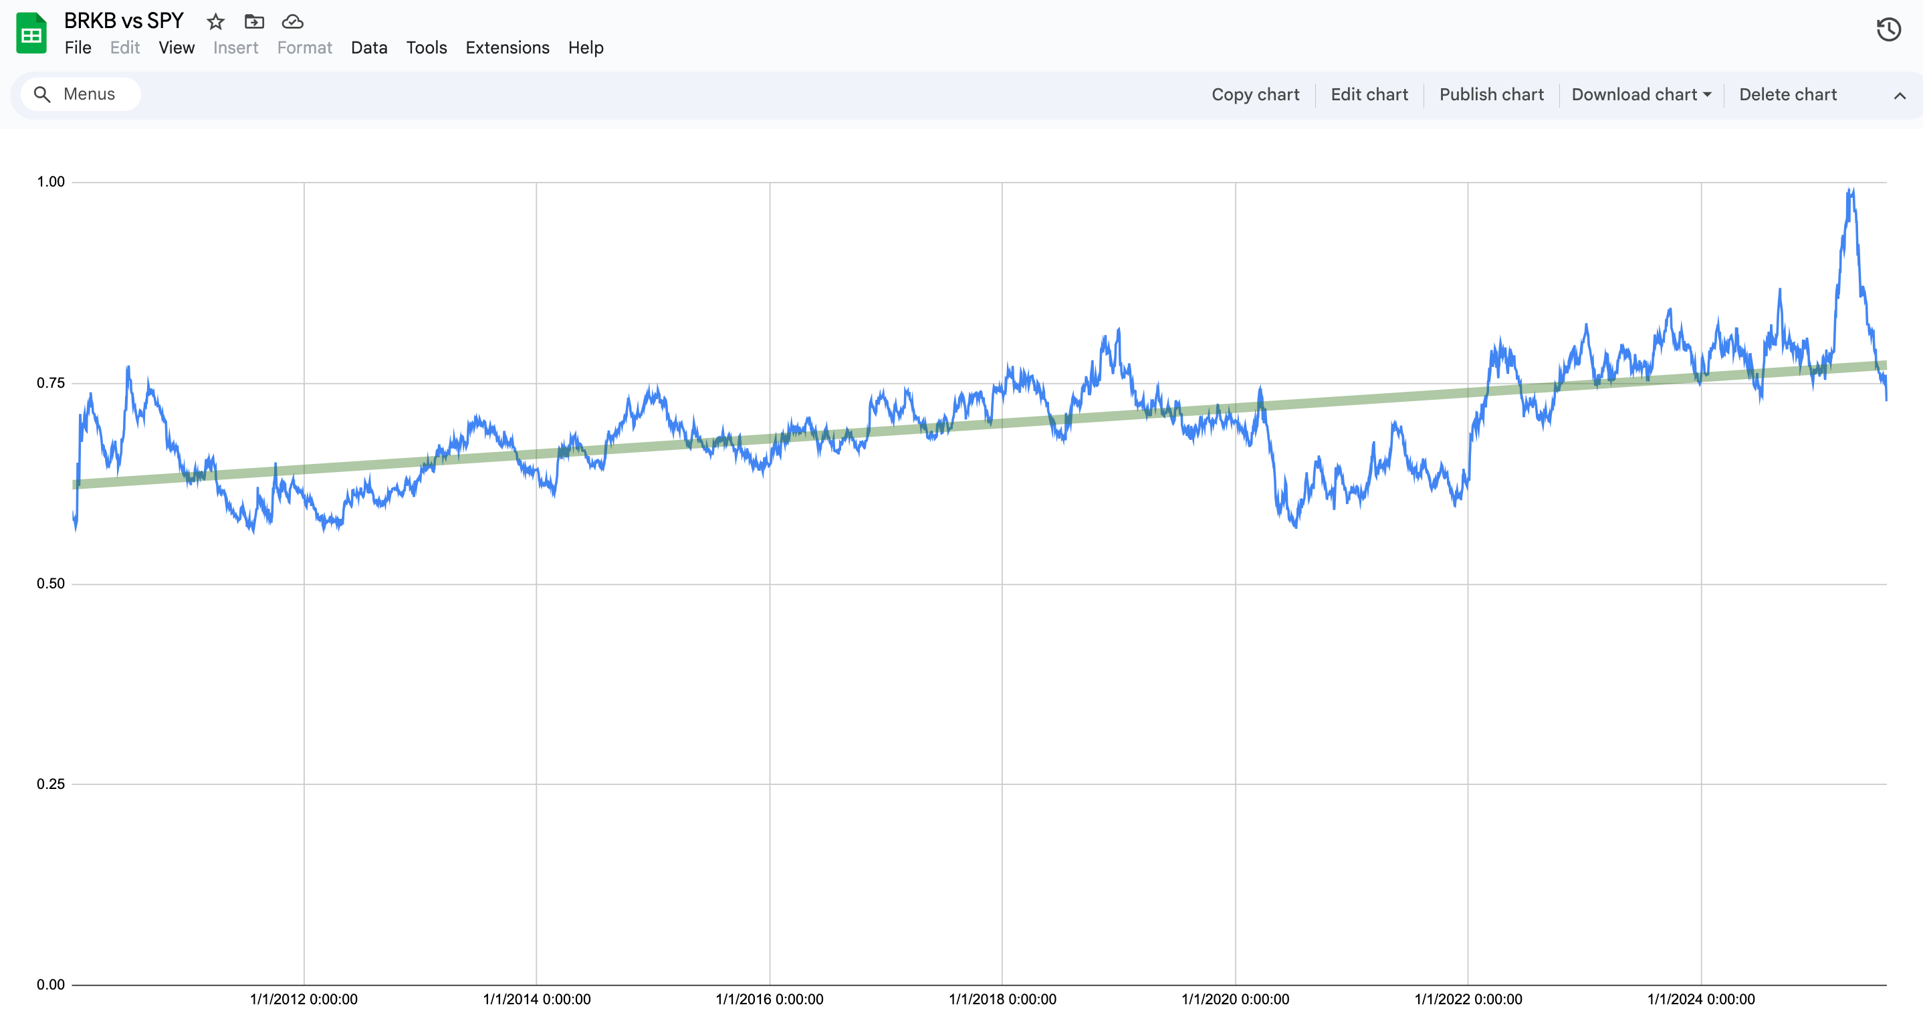The image size is (1923, 1031).
Task: Open the Tools menu
Action: tap(426, 47)
